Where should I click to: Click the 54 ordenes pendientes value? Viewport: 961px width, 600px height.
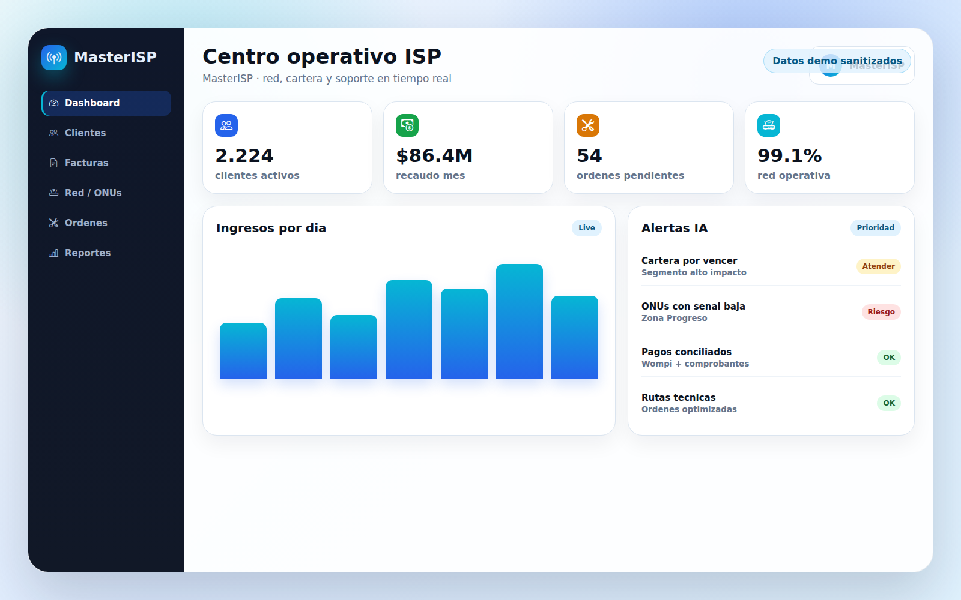coord(589,156)
